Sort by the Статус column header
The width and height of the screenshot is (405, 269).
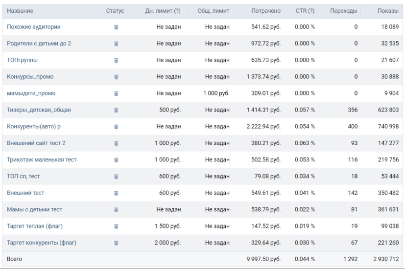(115, 11)
